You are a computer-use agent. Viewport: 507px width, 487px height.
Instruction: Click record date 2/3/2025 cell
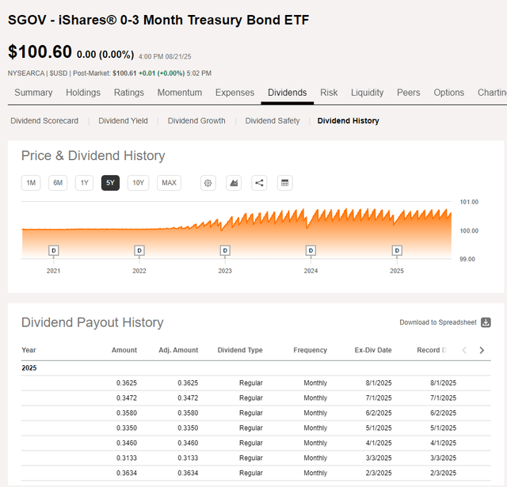[444, 473]
